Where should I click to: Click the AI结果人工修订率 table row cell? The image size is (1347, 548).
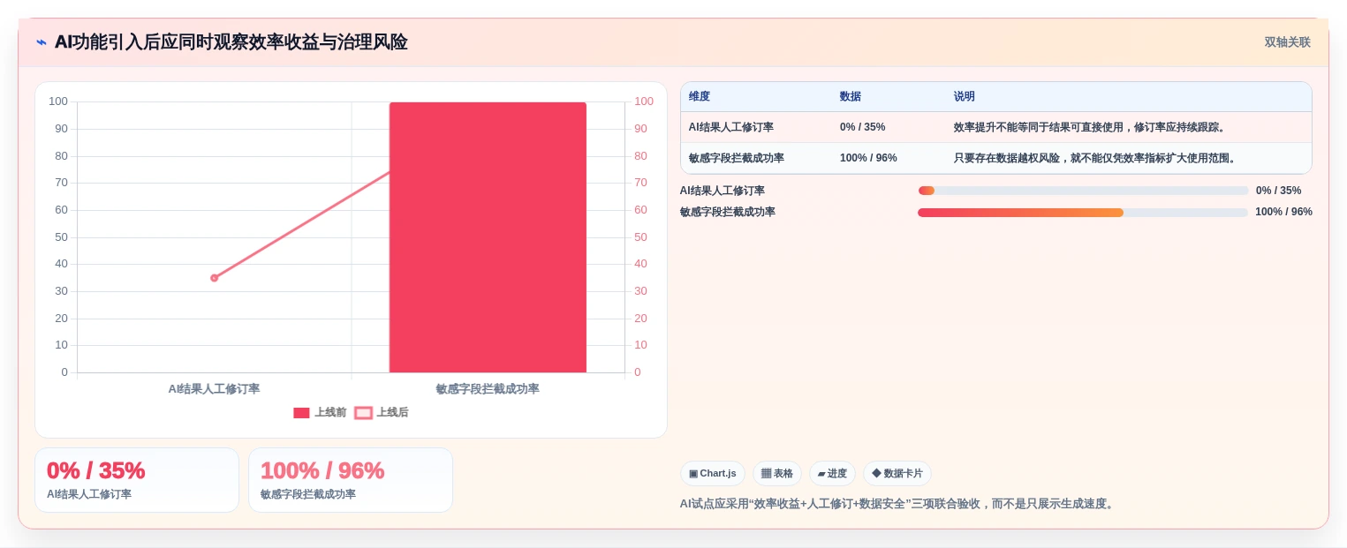pyautogui.click(x=731, y=127)
